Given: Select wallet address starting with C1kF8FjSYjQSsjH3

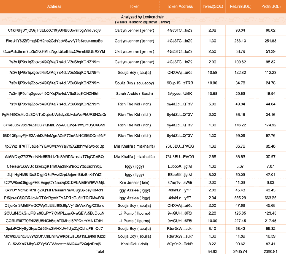Looking at the screenshot, I should click(54, 30).
